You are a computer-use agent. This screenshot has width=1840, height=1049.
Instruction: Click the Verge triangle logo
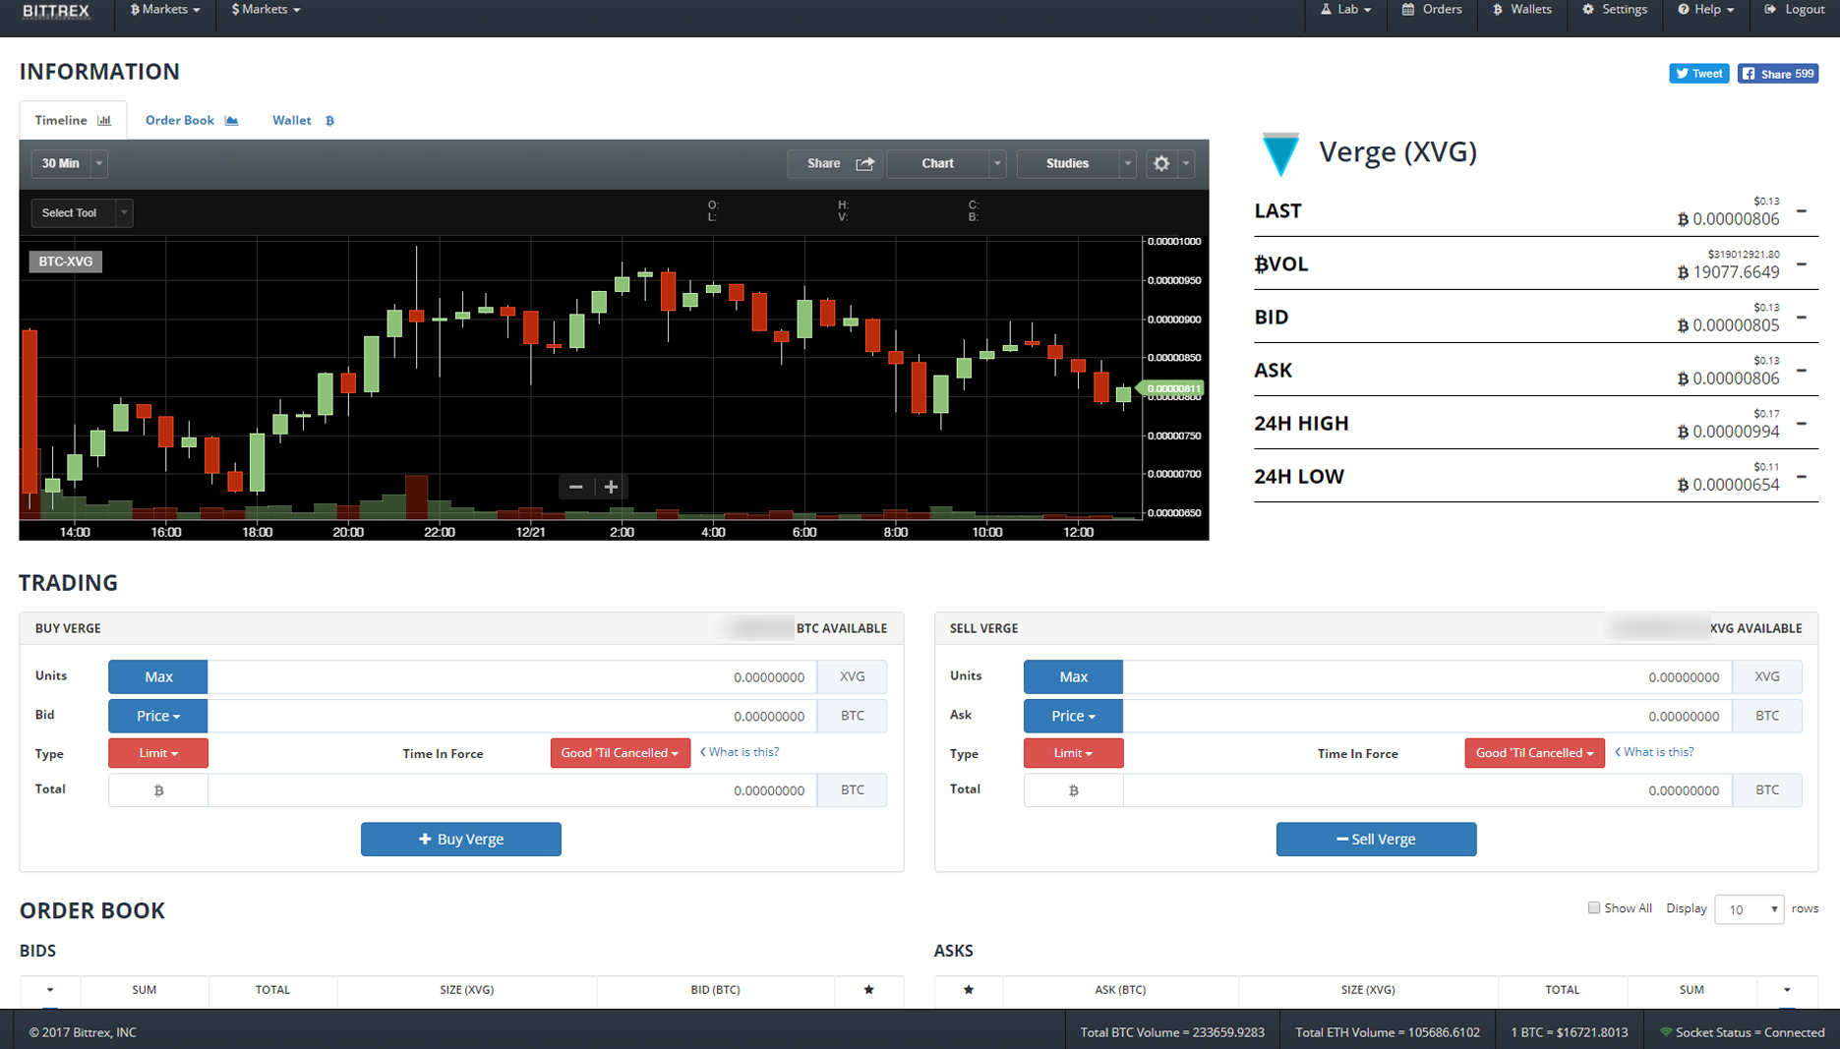point(1280,153)
